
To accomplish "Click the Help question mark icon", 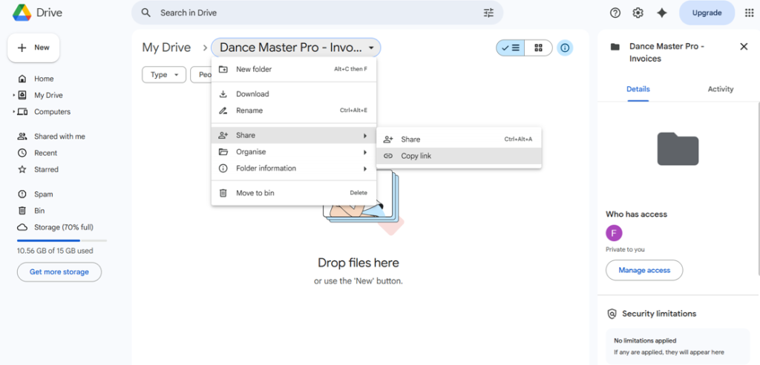I will tap(615, 13).
